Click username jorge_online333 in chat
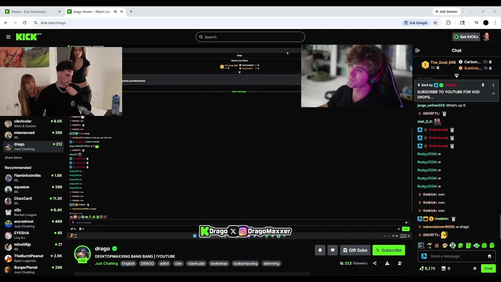Viewport: 501px width, 282px height. (x=431, y=105)
